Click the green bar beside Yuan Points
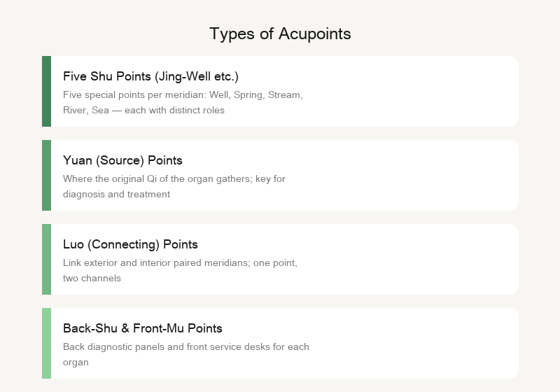The image size is (560, 392). 46,175
